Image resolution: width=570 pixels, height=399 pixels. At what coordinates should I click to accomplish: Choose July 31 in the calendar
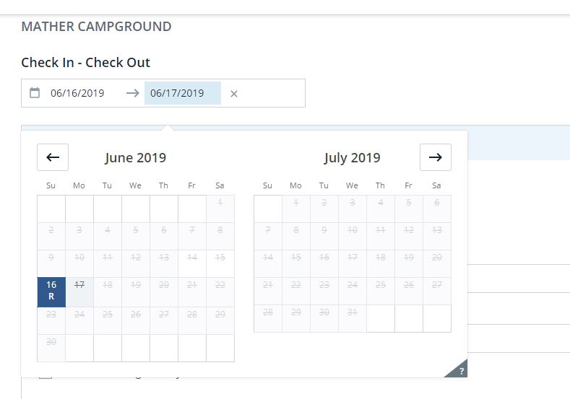(x=353, y=312)
